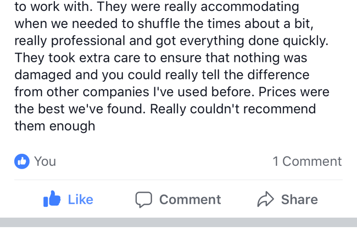Click the line 'damaged and you could really'
The width and height of the screenshot is (357, 237).
(x=162, y=75)
